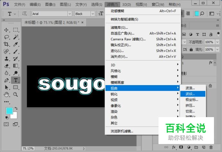
Task: Toggle Quick Mask mode
Action: [x=6, y=124]
